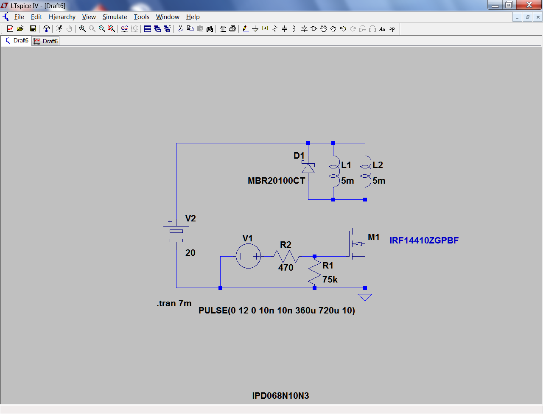Click the Print setup icon
This screenshot has height=414, width=543.
point(223,29)
